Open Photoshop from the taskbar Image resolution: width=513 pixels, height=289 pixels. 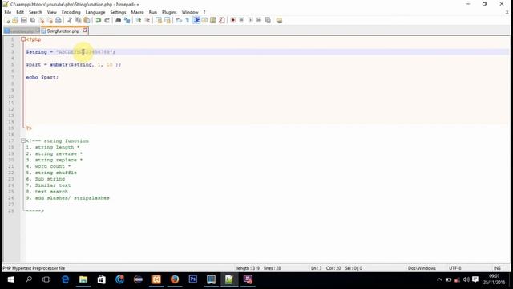[x=193, y=279]
